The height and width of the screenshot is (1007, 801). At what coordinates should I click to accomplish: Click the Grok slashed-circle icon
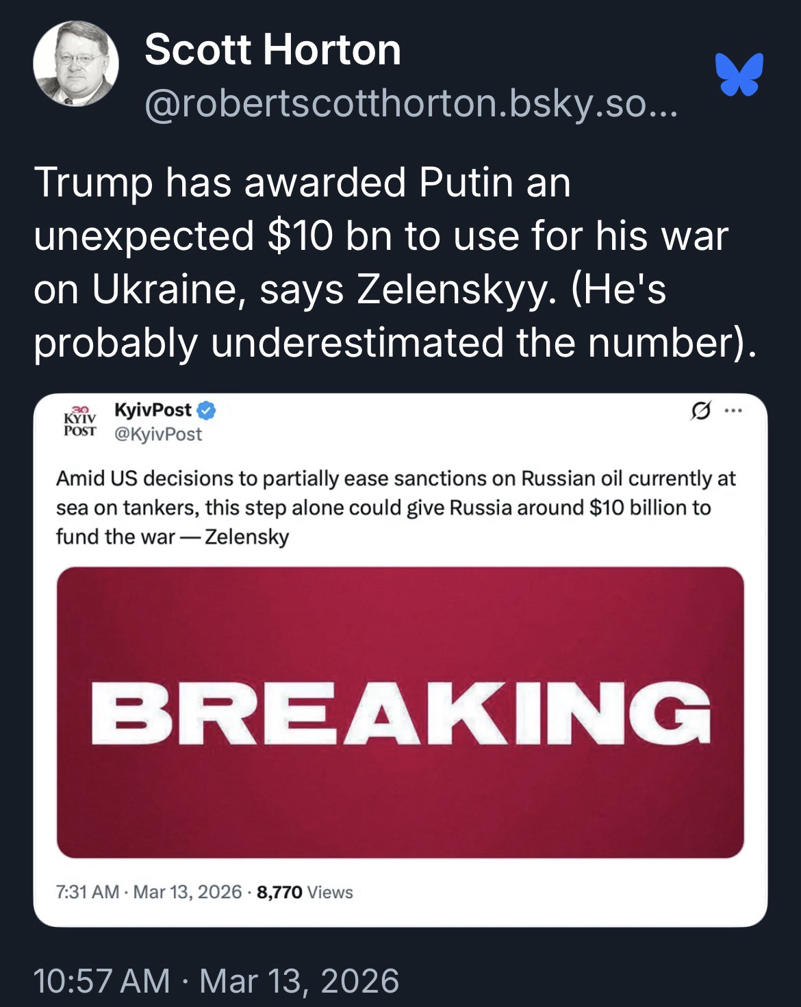[x=700, y=411]
